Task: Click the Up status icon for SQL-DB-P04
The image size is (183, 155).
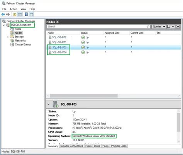Action: (83, 52)
